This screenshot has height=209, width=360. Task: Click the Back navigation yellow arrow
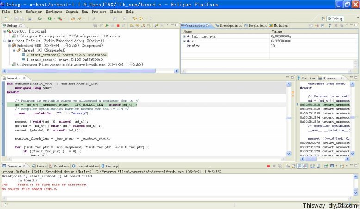coord(141,18)
